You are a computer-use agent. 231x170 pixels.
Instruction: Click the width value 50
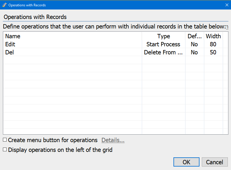coord(213,52)
